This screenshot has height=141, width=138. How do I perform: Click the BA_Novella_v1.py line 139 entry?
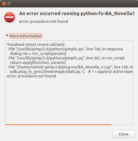[x=70, y=67]
